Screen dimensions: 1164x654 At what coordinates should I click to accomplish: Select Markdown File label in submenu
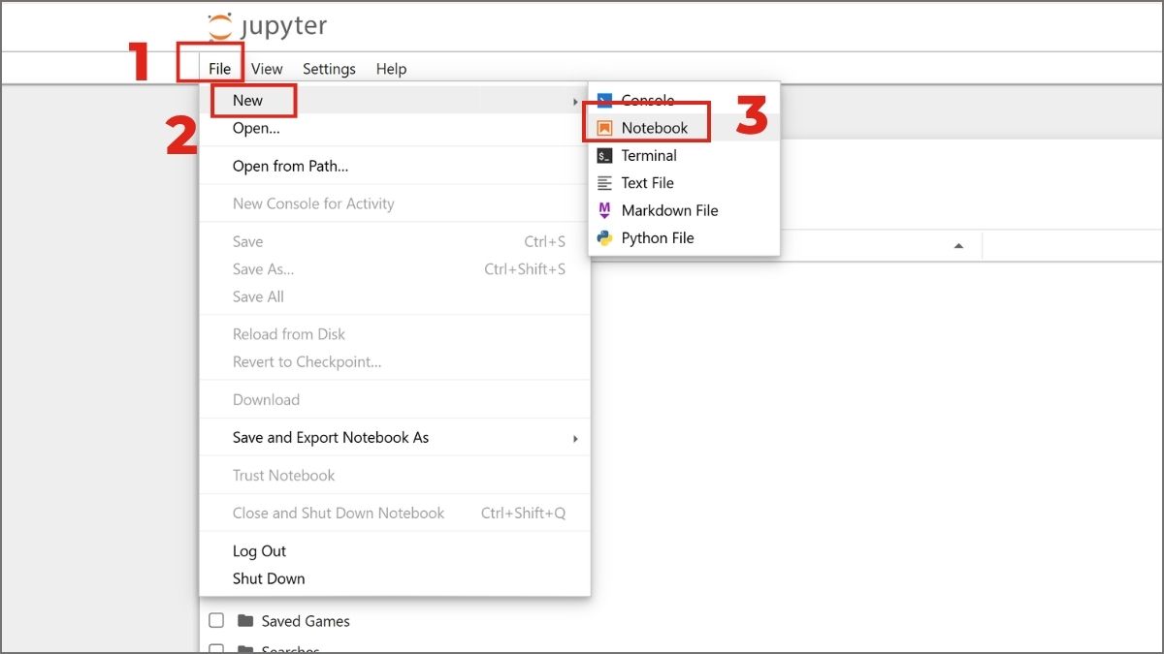tap(669, 210)
